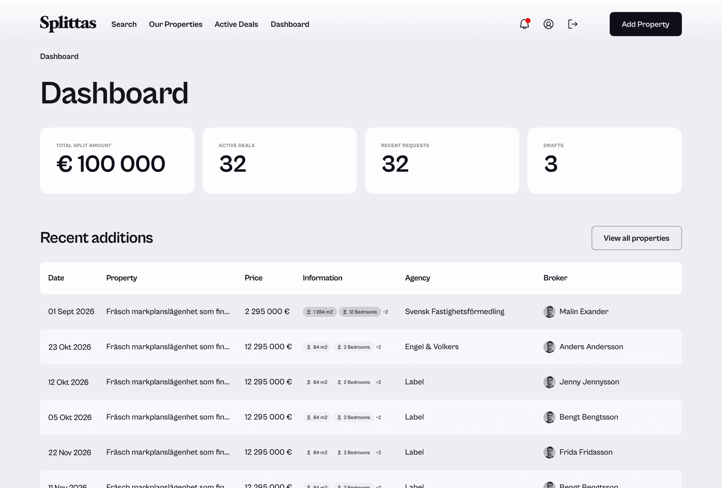Image resolution: width=722 pixels, height=488 pixels.
Task: Open the user profile icon
Action: pos(548,24)
